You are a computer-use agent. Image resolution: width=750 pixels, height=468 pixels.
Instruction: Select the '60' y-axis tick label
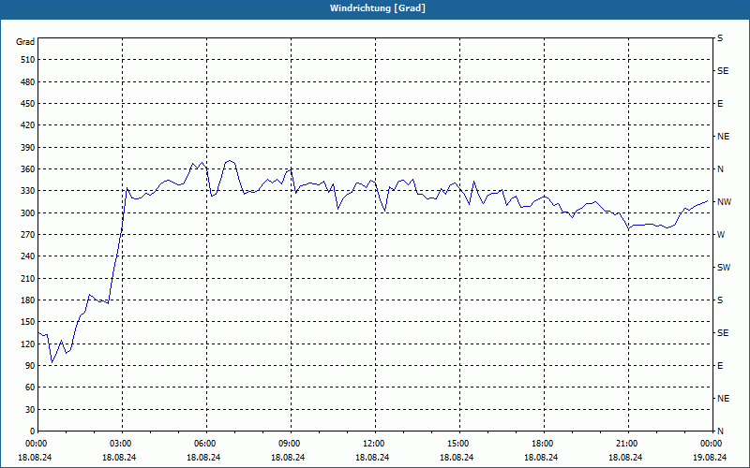[x=30, y=388]
